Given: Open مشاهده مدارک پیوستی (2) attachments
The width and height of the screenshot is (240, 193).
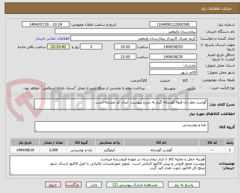Looking at the screenshot, I should pyautogui.click(x=135, y=185).
